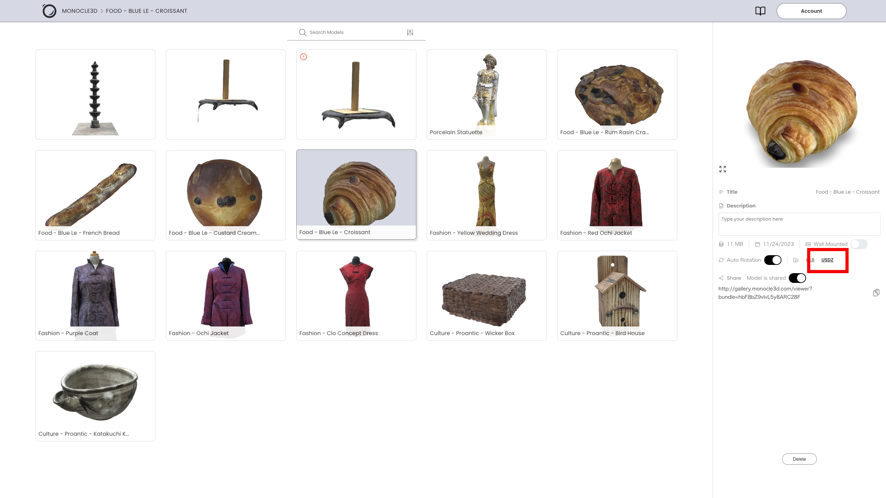This screenshot has width=886, height=498.
Task: Copy the share link to clipboard
Action: coord(876,293)
